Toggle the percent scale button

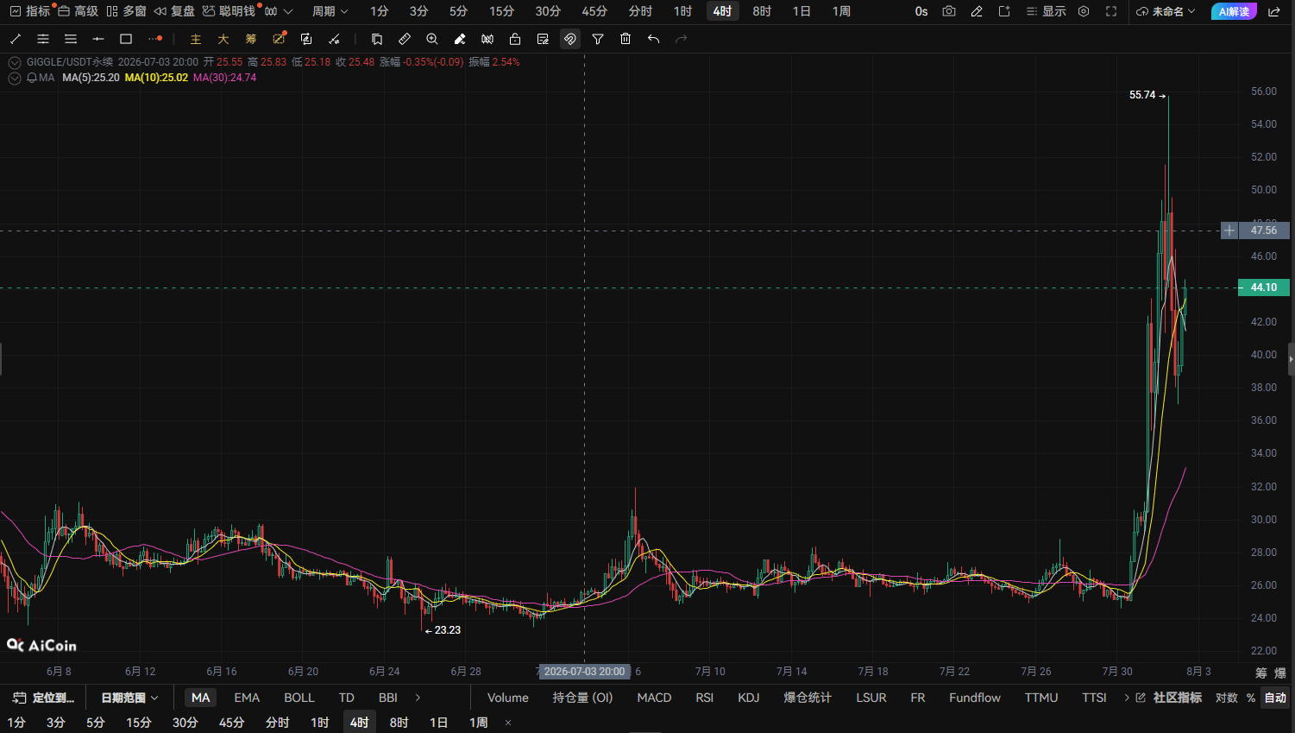click(1251, 698)
